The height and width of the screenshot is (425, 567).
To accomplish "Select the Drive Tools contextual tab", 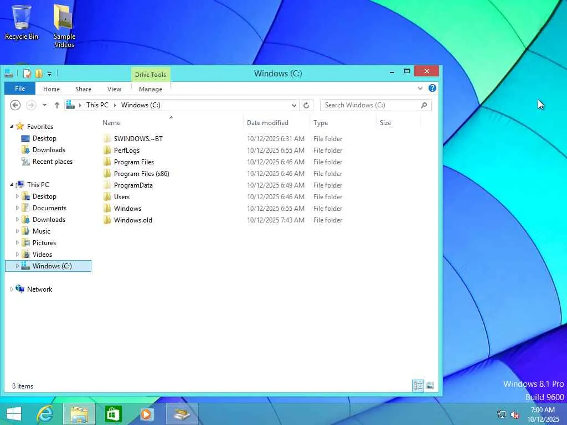I will (x=151, y=75).
